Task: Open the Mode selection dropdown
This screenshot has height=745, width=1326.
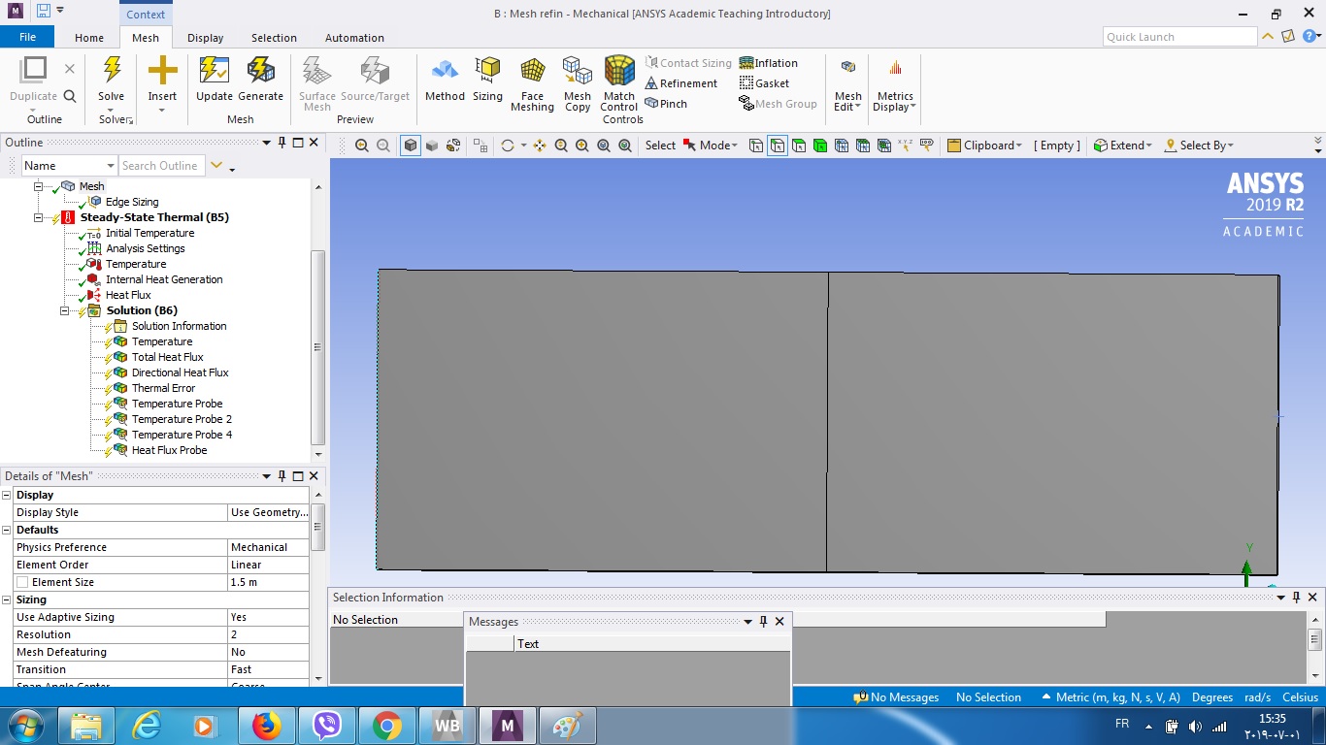Action: 711,146
